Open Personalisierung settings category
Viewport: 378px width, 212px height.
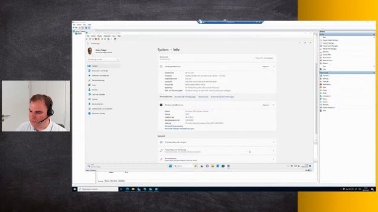tap(103, 80)
